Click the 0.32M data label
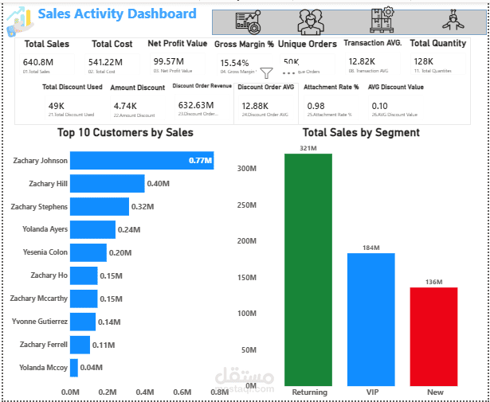This screenshot has height=402, width=490. click(x=143, y=207)
